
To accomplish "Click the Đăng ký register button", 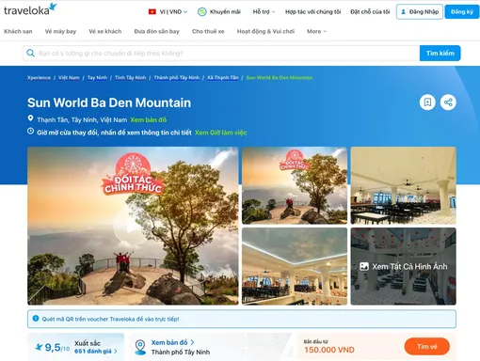I will [x=462, y=12].
